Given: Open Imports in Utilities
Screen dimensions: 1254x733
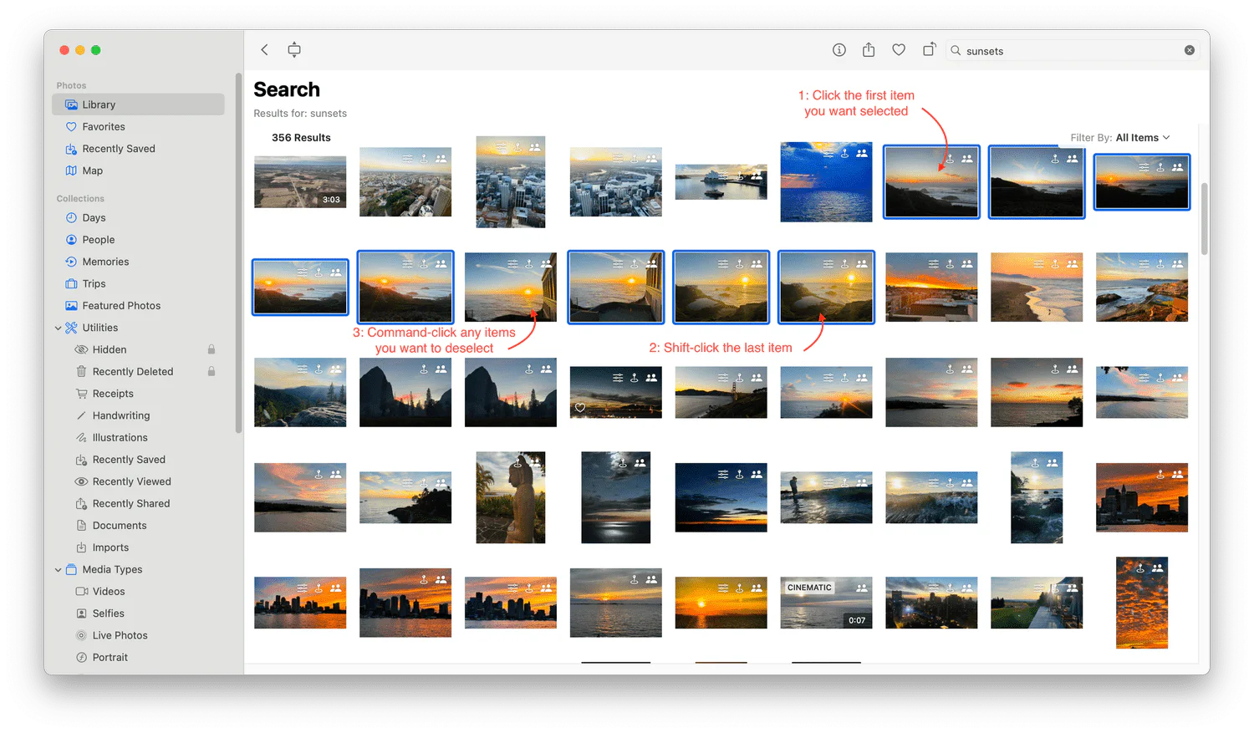Looking at the screenshot, I should point(138,547).
